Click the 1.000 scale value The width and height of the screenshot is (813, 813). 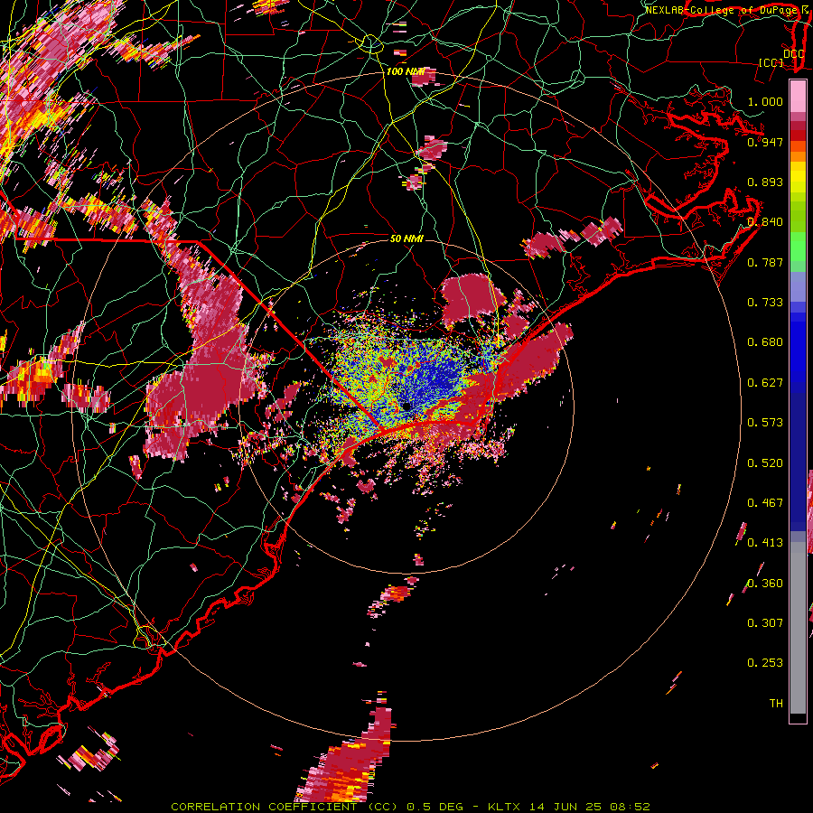point(765,101)
